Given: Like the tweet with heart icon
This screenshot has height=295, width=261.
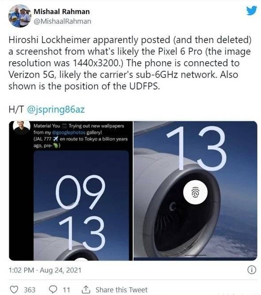Looking at the screenshot, I should tap(14, 290).
